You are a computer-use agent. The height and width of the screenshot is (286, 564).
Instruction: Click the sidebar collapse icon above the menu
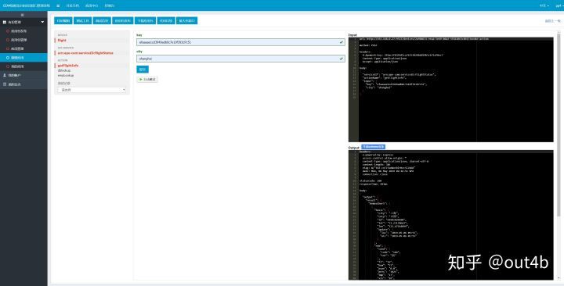tap(23, 15)
